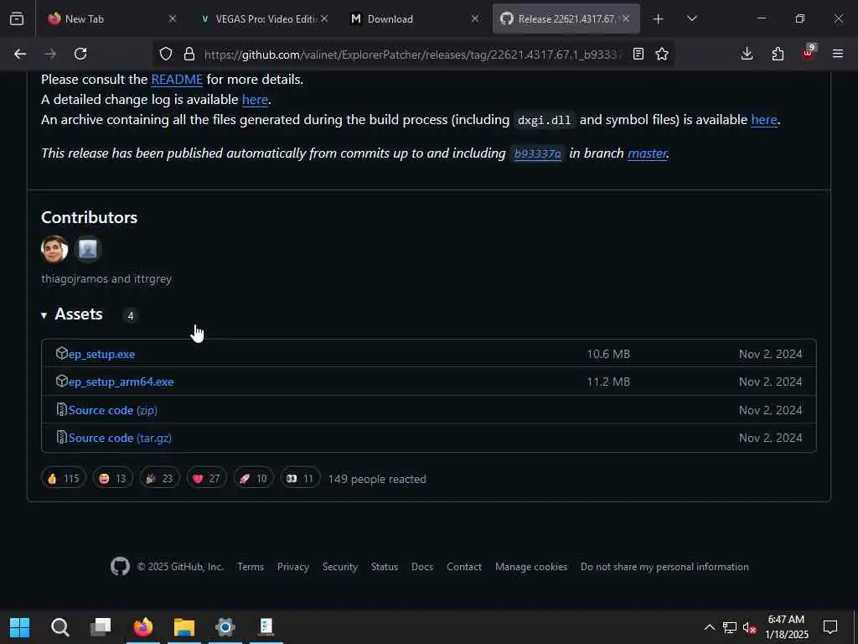
Task: Download Source code (zip)
Action: [113, 410]
